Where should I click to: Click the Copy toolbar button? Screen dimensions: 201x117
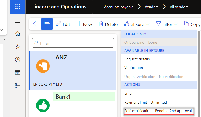tap(192, 24)
